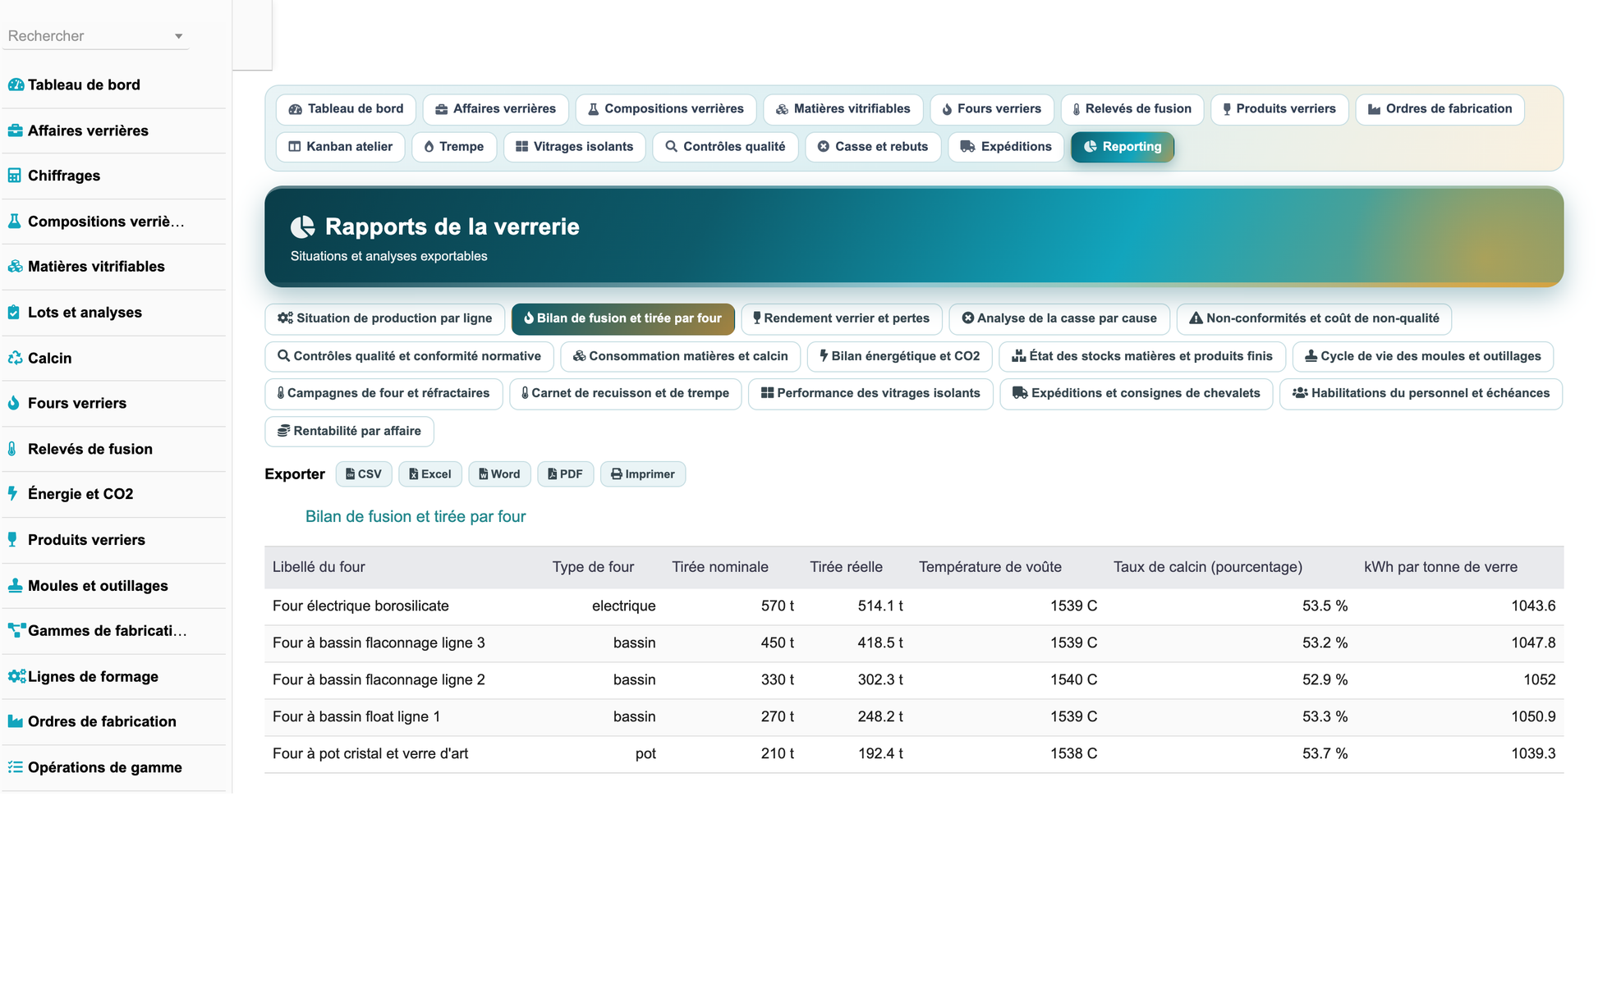Click the Produits verriers glass icon in sidebar

[x=12, y=539]
